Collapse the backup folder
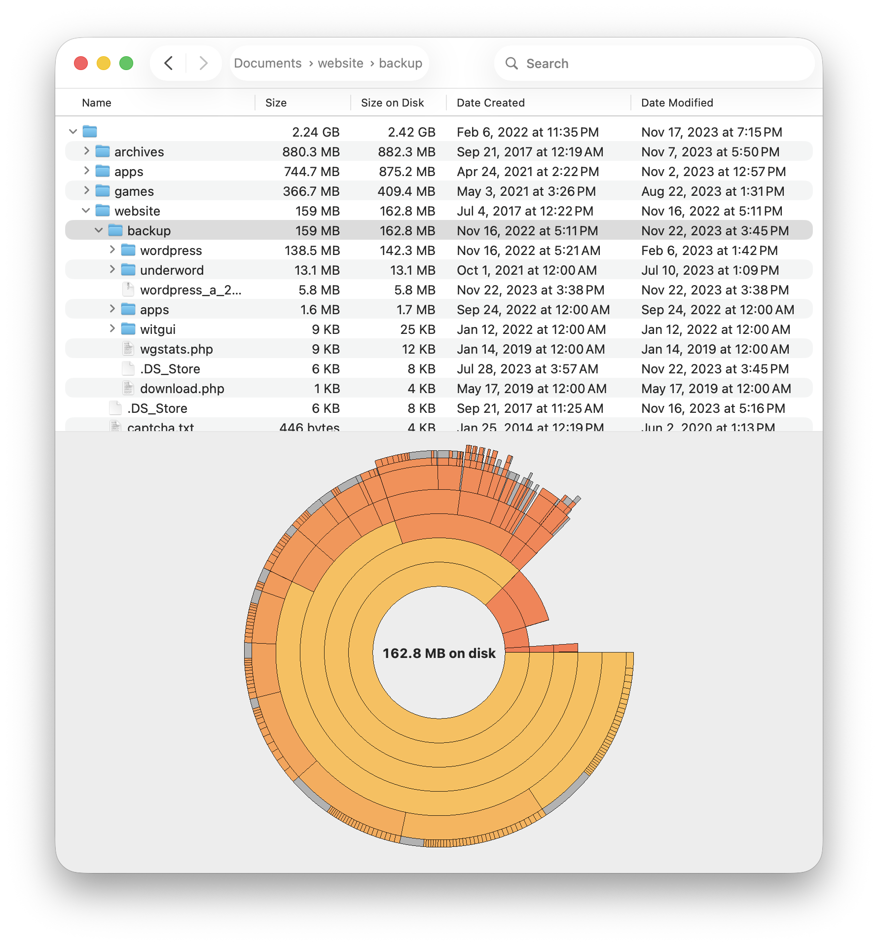The height and width of the screenshot is (946, 878). [x=98, y=230]
